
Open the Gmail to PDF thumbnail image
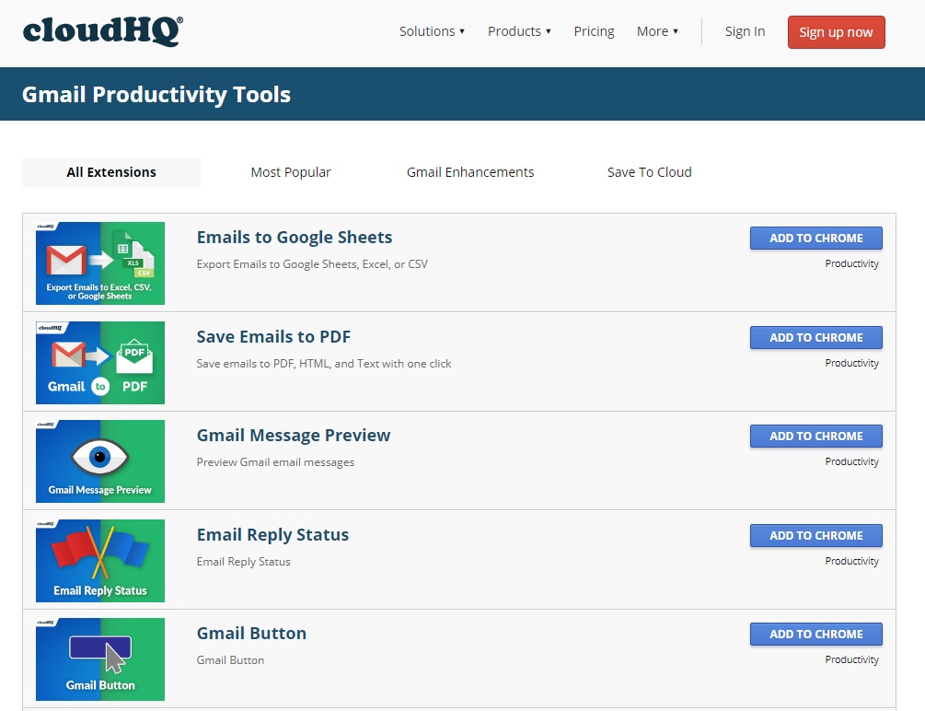coord(100,363)
